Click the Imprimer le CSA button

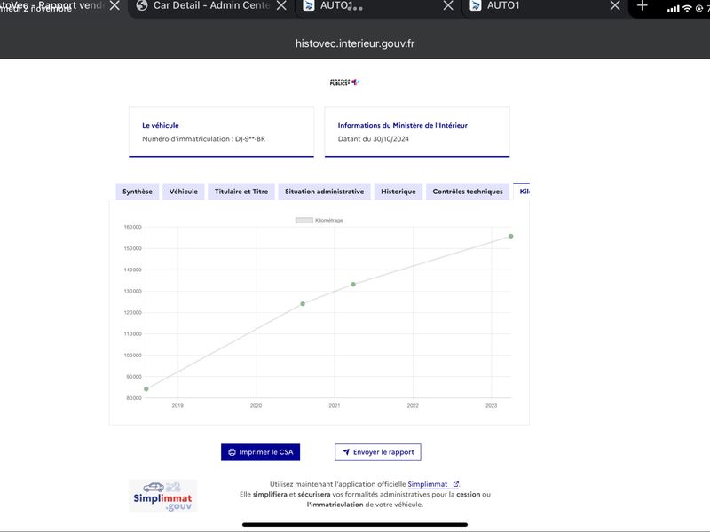click(x=260, y=452)
